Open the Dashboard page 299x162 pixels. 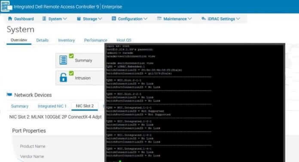tap(21, 19)
